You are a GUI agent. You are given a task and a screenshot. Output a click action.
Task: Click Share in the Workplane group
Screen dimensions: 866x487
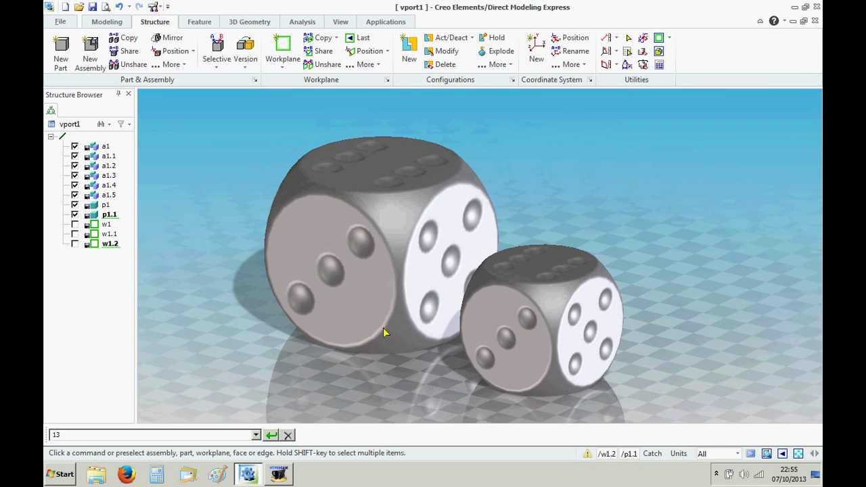click(x=318, y=51)
